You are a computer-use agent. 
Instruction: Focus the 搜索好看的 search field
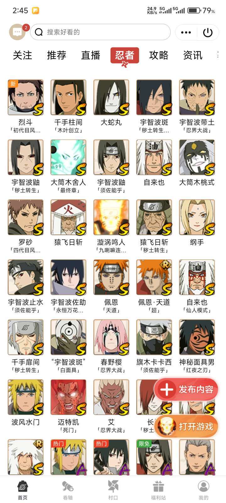(100, 32)
